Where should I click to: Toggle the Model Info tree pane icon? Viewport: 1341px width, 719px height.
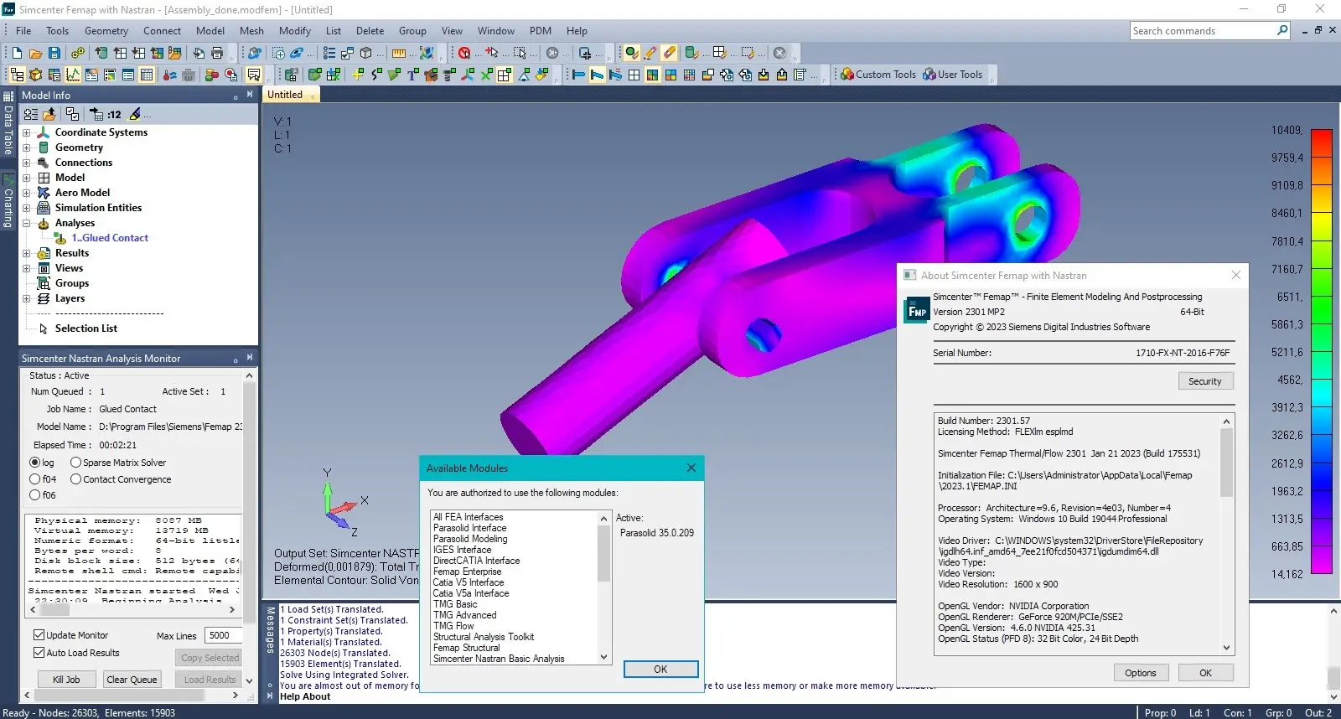18,75
